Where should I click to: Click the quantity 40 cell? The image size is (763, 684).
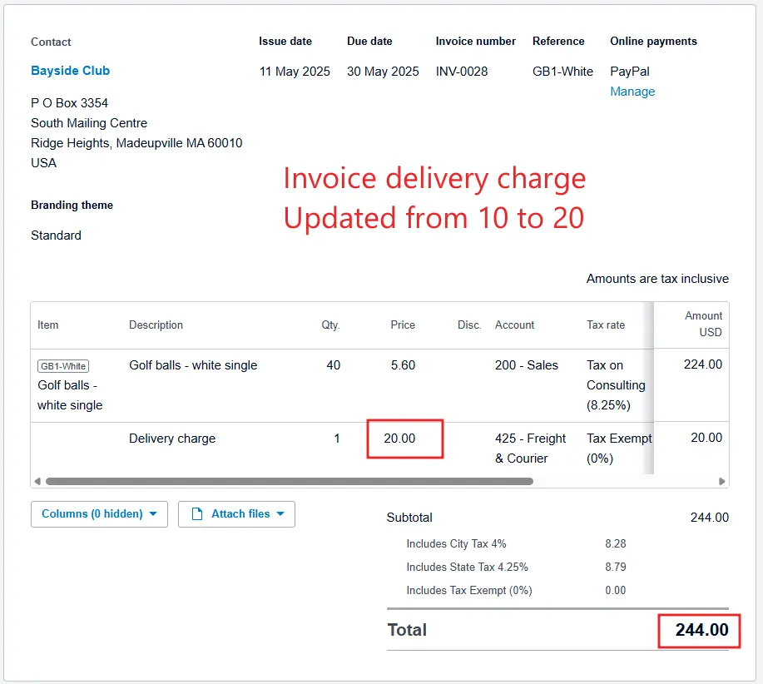pos(333,365)
